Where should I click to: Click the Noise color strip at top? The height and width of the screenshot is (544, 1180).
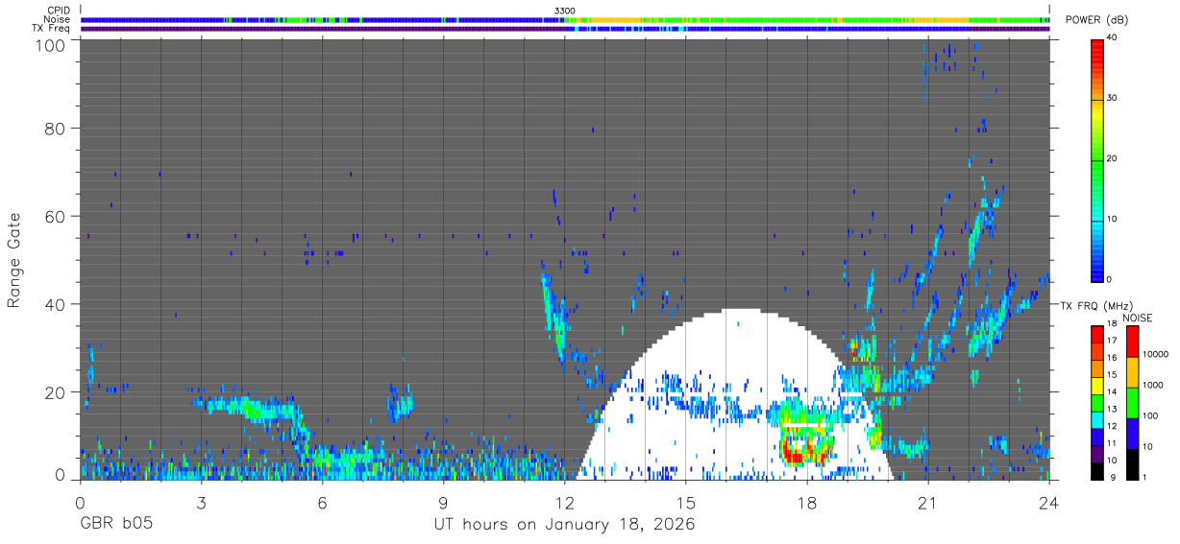click(x=565, y=19)
